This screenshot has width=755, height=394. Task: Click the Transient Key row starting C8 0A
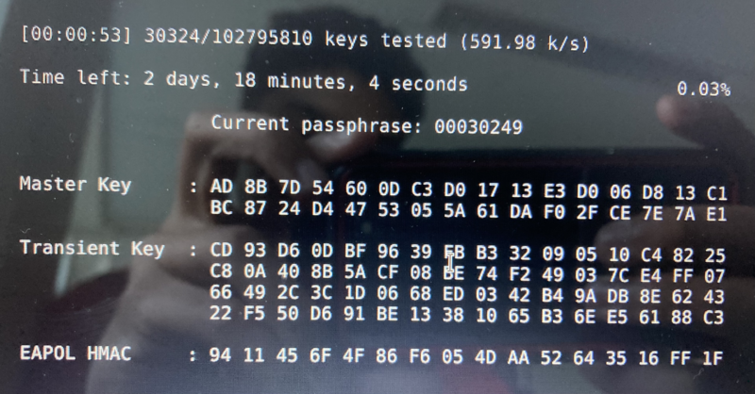(469, 274)
